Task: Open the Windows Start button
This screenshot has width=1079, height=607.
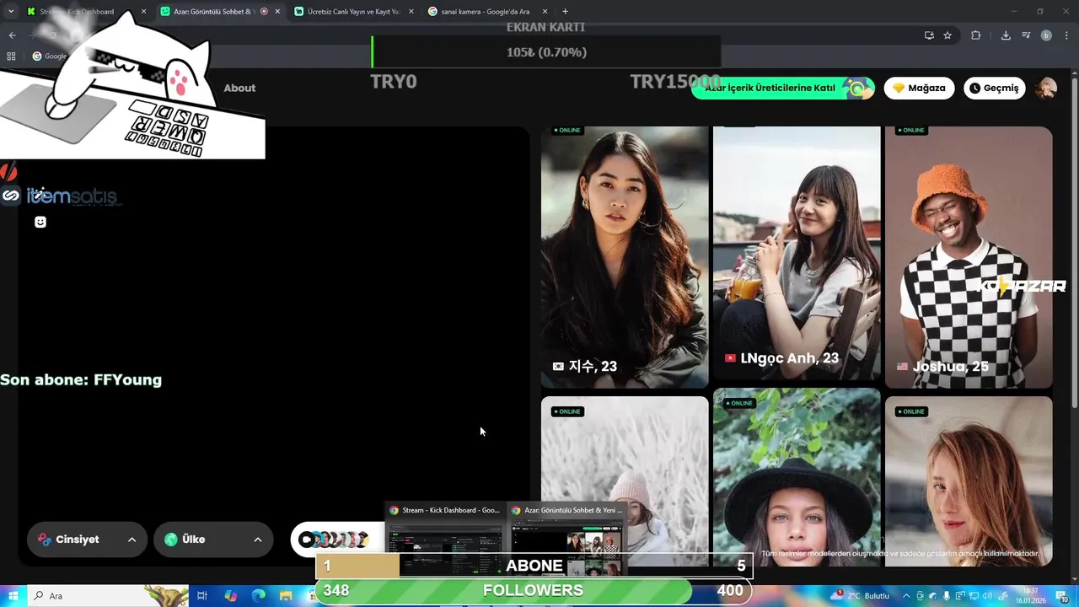Action: coord(13,596)
